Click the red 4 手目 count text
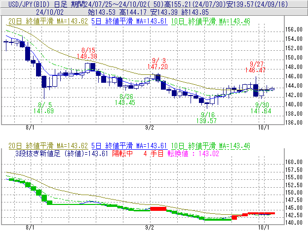 [154, 153]
